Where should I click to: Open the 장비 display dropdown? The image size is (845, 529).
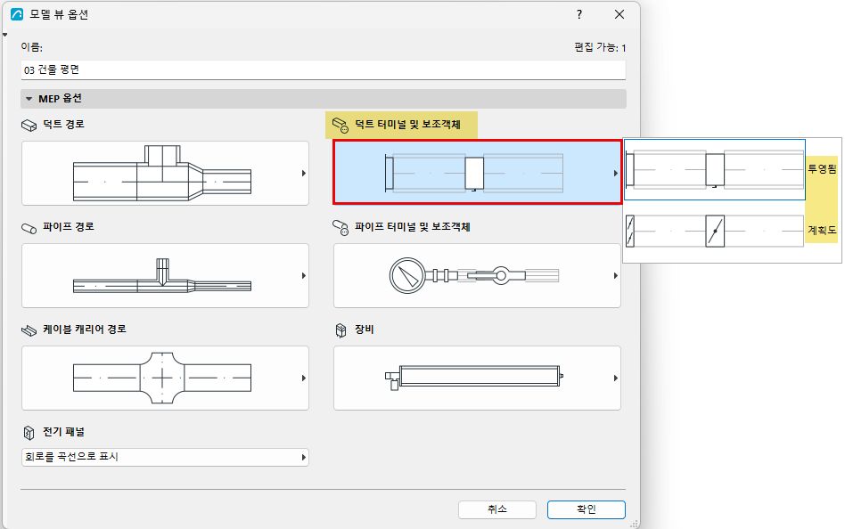[x=477, y=378]
